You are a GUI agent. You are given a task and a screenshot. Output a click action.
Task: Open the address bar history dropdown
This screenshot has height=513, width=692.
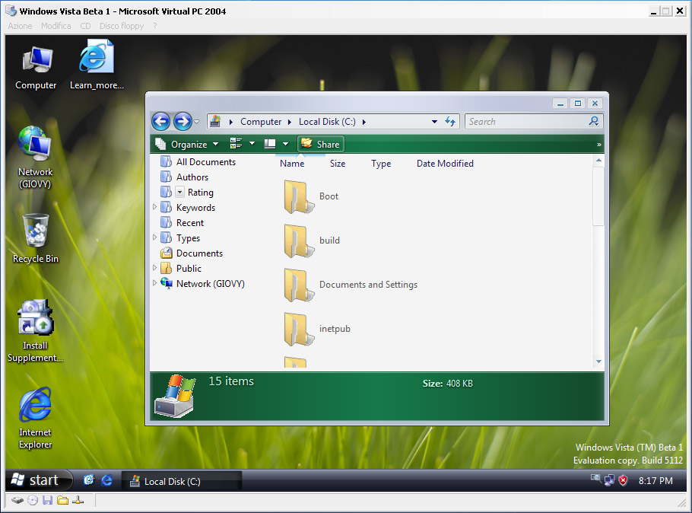pyautogui.click(x=434, y=122)
